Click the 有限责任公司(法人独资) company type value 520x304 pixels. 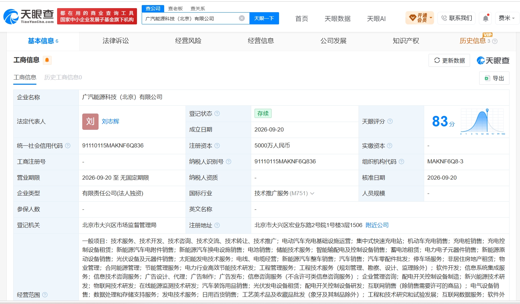click(113, 194)
